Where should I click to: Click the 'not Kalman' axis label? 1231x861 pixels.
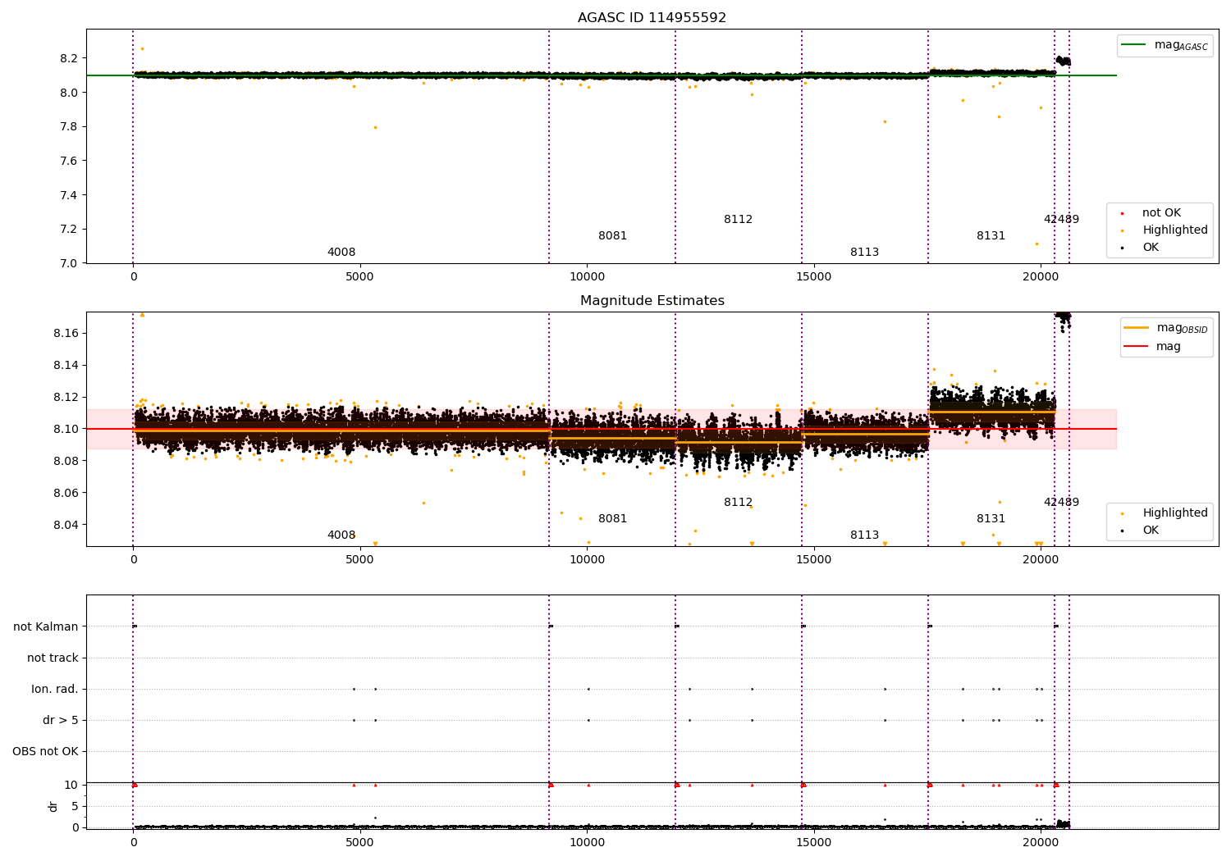[46, 626]
